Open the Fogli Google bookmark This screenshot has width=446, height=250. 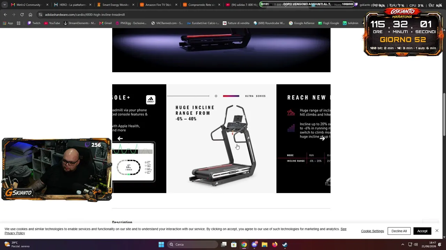tap(329, 23)
